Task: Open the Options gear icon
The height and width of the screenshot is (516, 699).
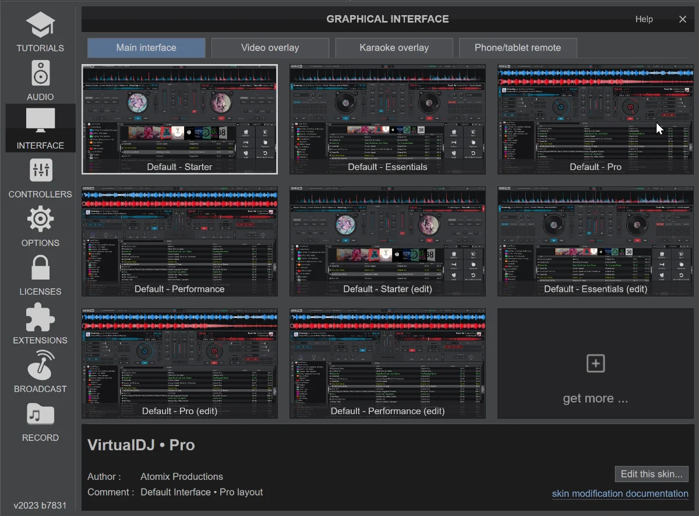Action: [40, 220]
